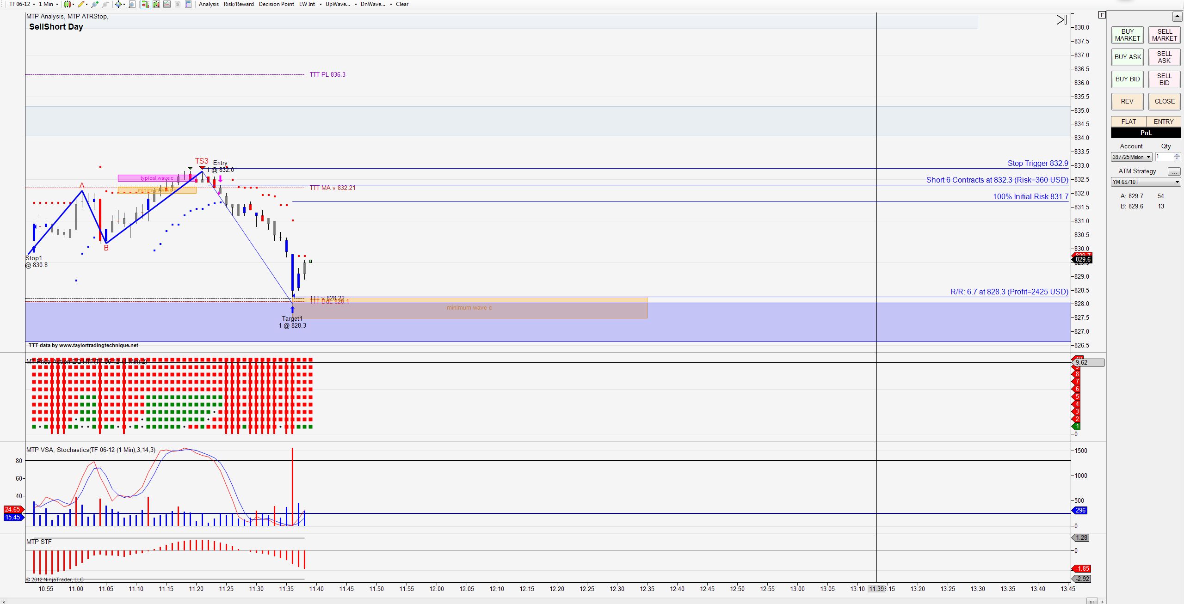Click the greyed dollar sign toolbar icon

point(178,4)
